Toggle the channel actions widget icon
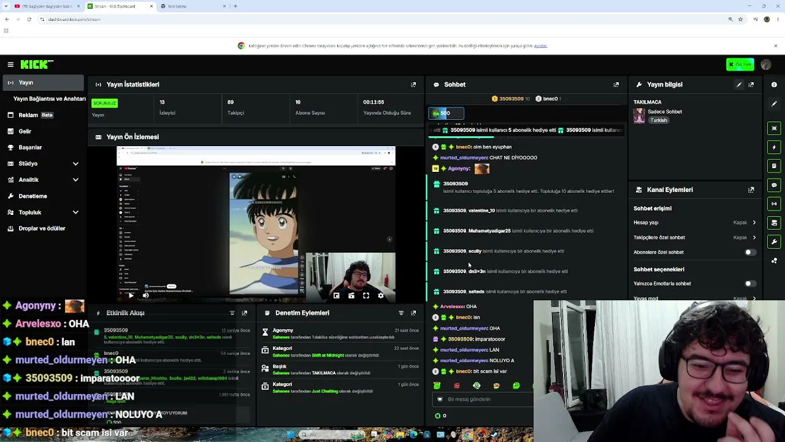This screenshot has height=442, width=785. (774, 223)
